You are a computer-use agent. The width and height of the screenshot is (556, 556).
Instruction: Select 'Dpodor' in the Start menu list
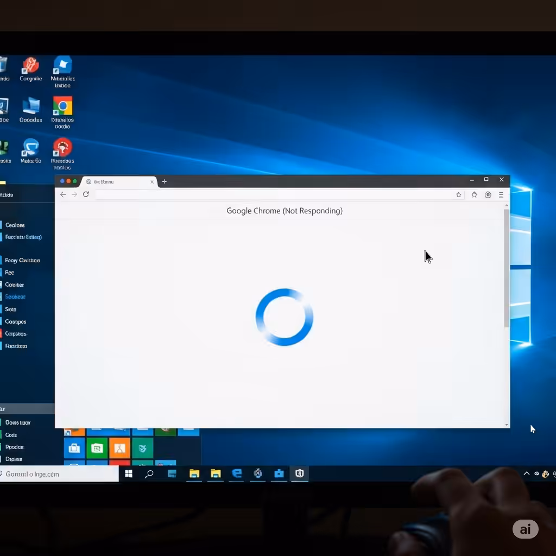click(15, 447)
